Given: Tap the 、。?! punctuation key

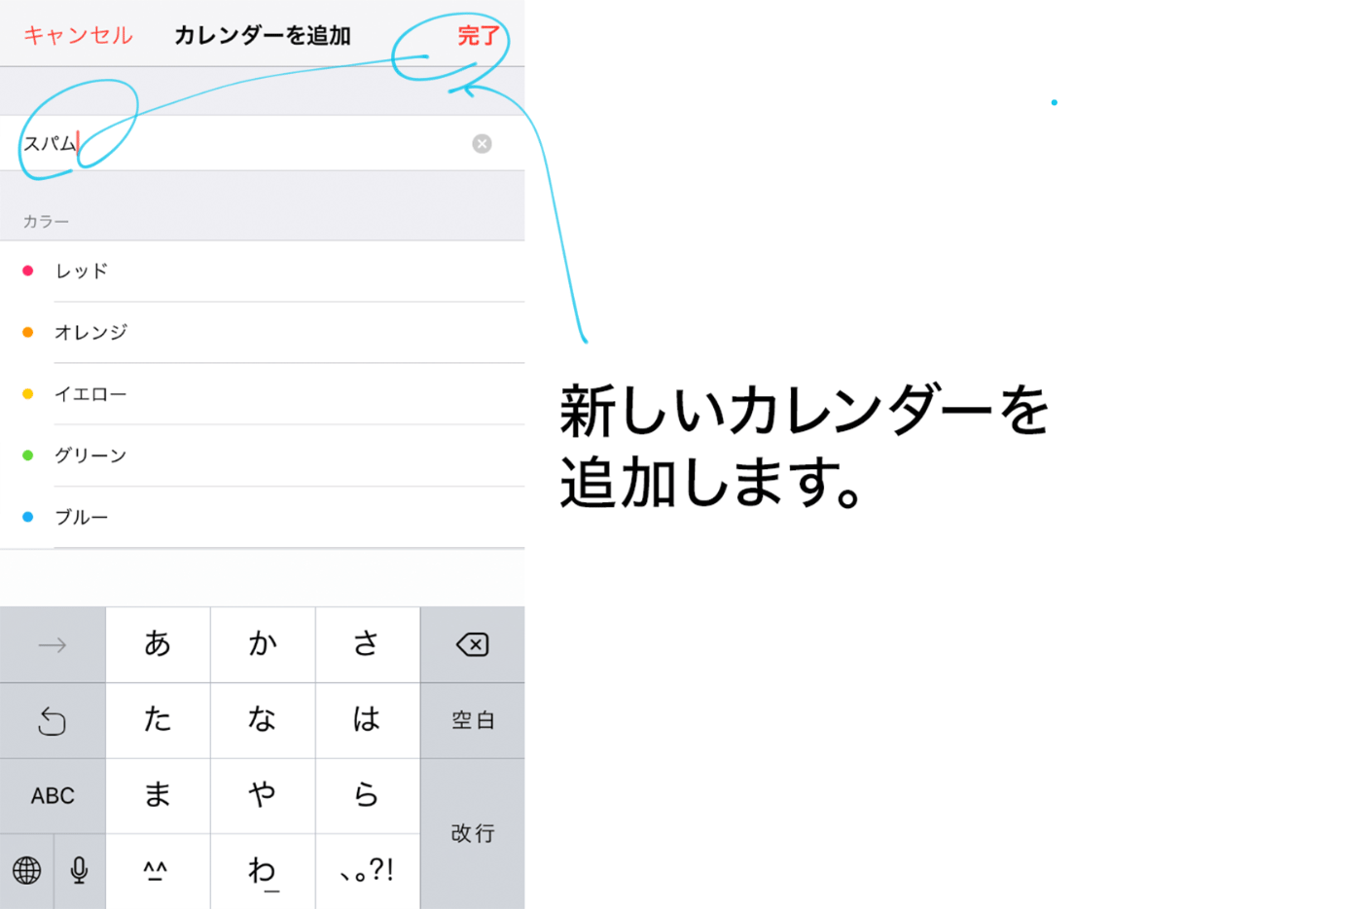Looking at the screenshot, I should (368, 870).
